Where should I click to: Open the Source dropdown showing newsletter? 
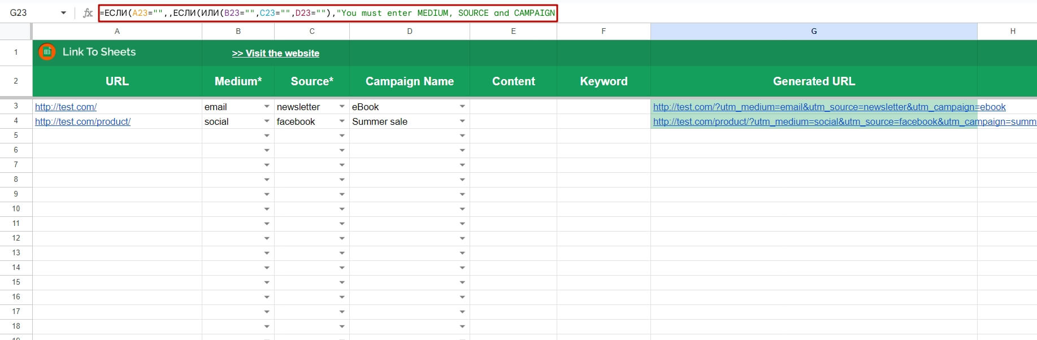point(342,107)
